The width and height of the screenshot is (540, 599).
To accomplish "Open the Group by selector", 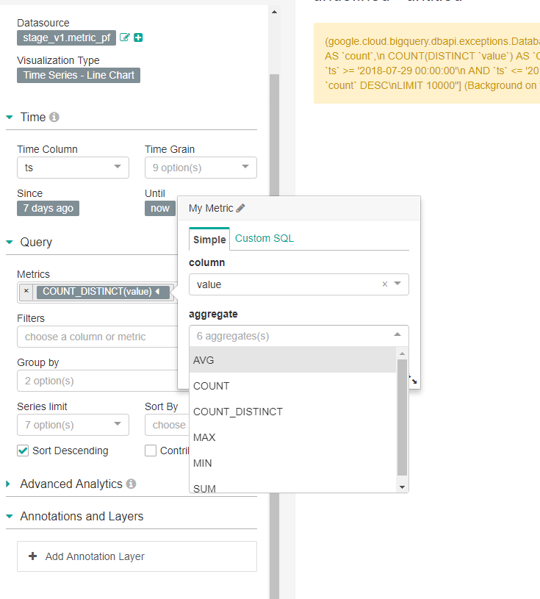I will tap(98, 381).
